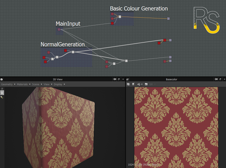
Task: Select the camera tool in 3D View sidebar
Action: pos(2,93)
